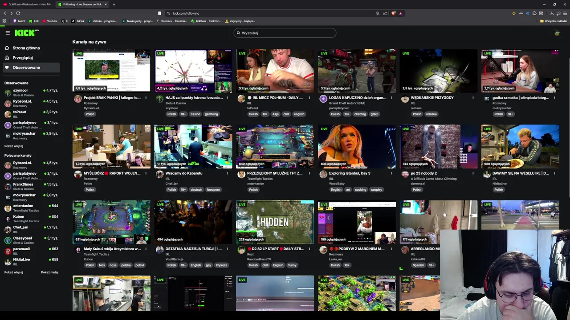The width and height of the screenshot is (570, 320).
Task: Click WoodBaby avatar beside Exploring Istanbul
Action: (323, 174)
